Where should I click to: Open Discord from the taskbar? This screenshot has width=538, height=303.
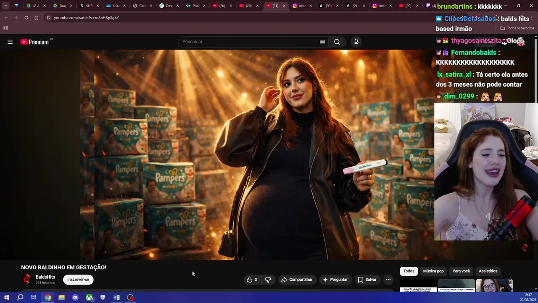[x=75, y=298]
